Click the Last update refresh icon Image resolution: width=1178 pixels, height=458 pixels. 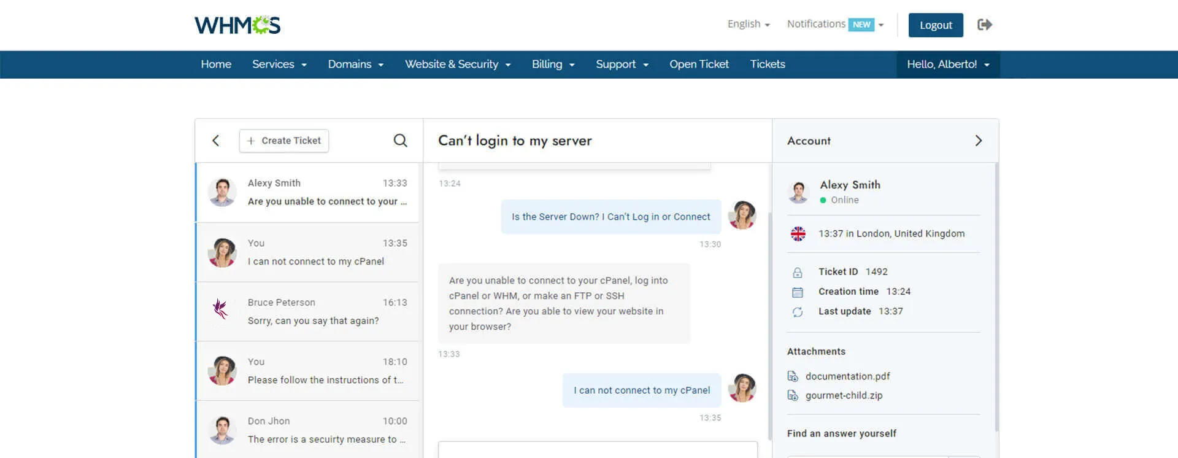pos(798,312)
